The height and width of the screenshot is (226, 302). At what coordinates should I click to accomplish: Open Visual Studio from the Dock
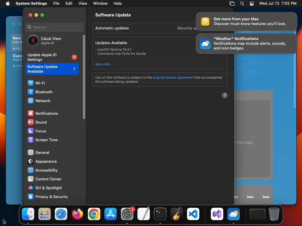point(217,214)
